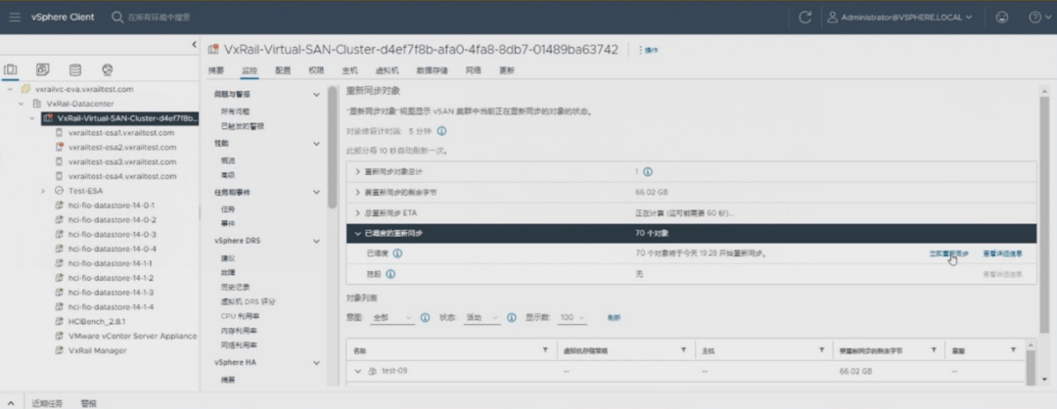Switch to the 配置 tab
This screenshot has height=409, width=1057.
283,70
